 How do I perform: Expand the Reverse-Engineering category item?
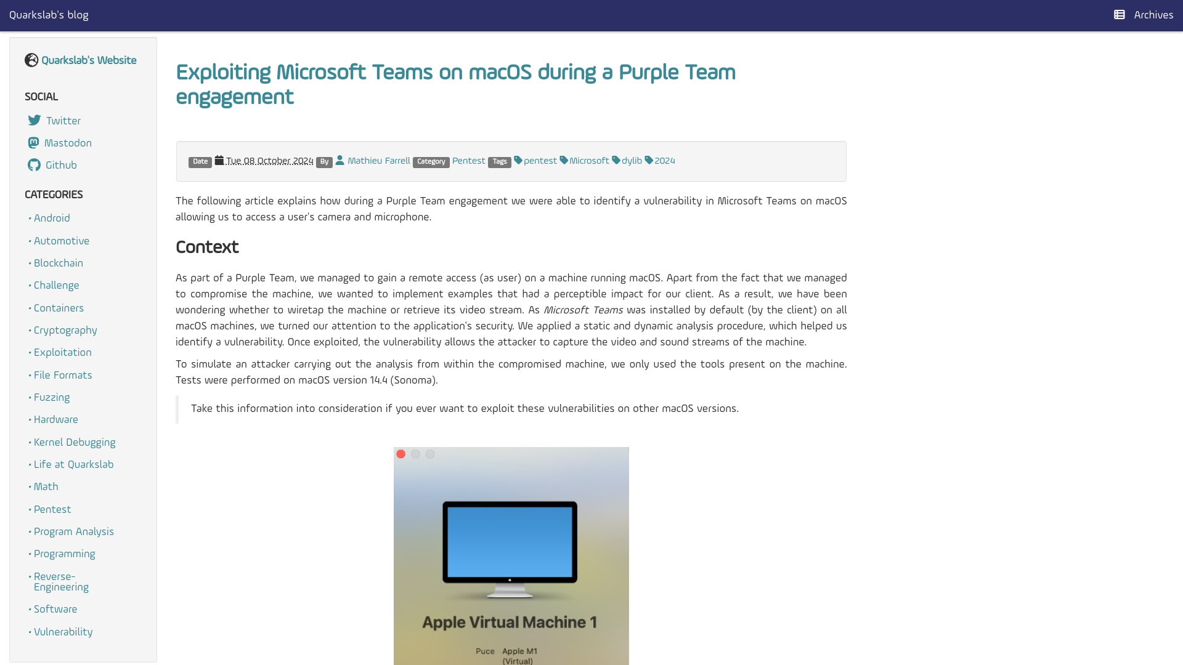tap(61, 581)
